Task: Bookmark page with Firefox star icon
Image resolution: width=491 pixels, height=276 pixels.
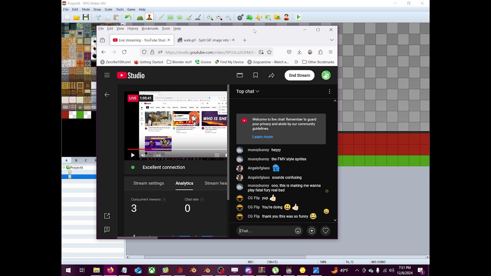Action: tap(269, 52)
